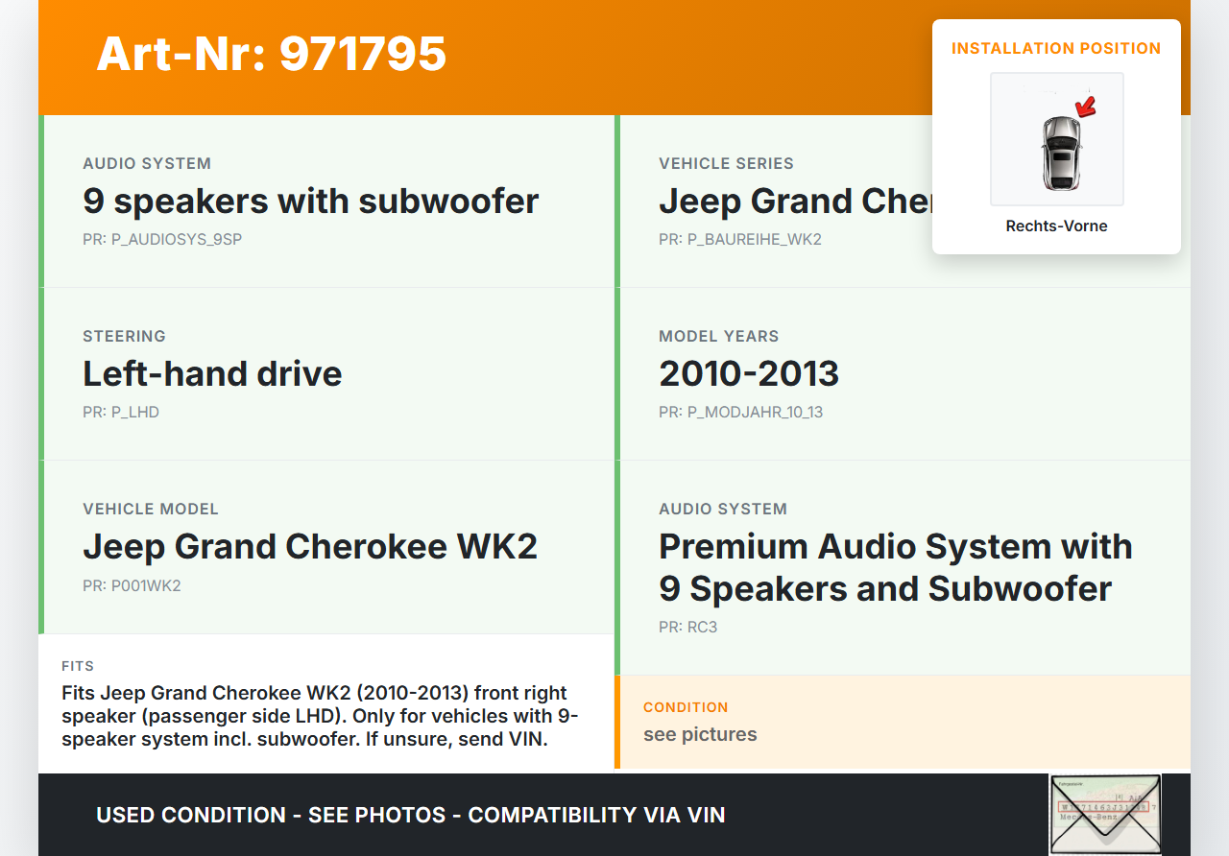
Task: Select 'Jeep Grand Cherokee WK2' vehicle model
Action: pos(310,547)
